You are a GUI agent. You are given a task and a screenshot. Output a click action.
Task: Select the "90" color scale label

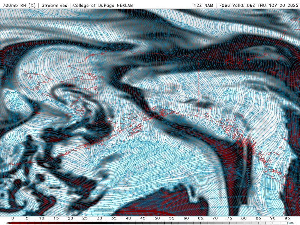coord(273,218)
